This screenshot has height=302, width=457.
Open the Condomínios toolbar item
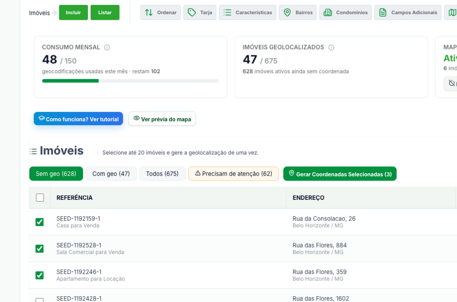(345, 12)
